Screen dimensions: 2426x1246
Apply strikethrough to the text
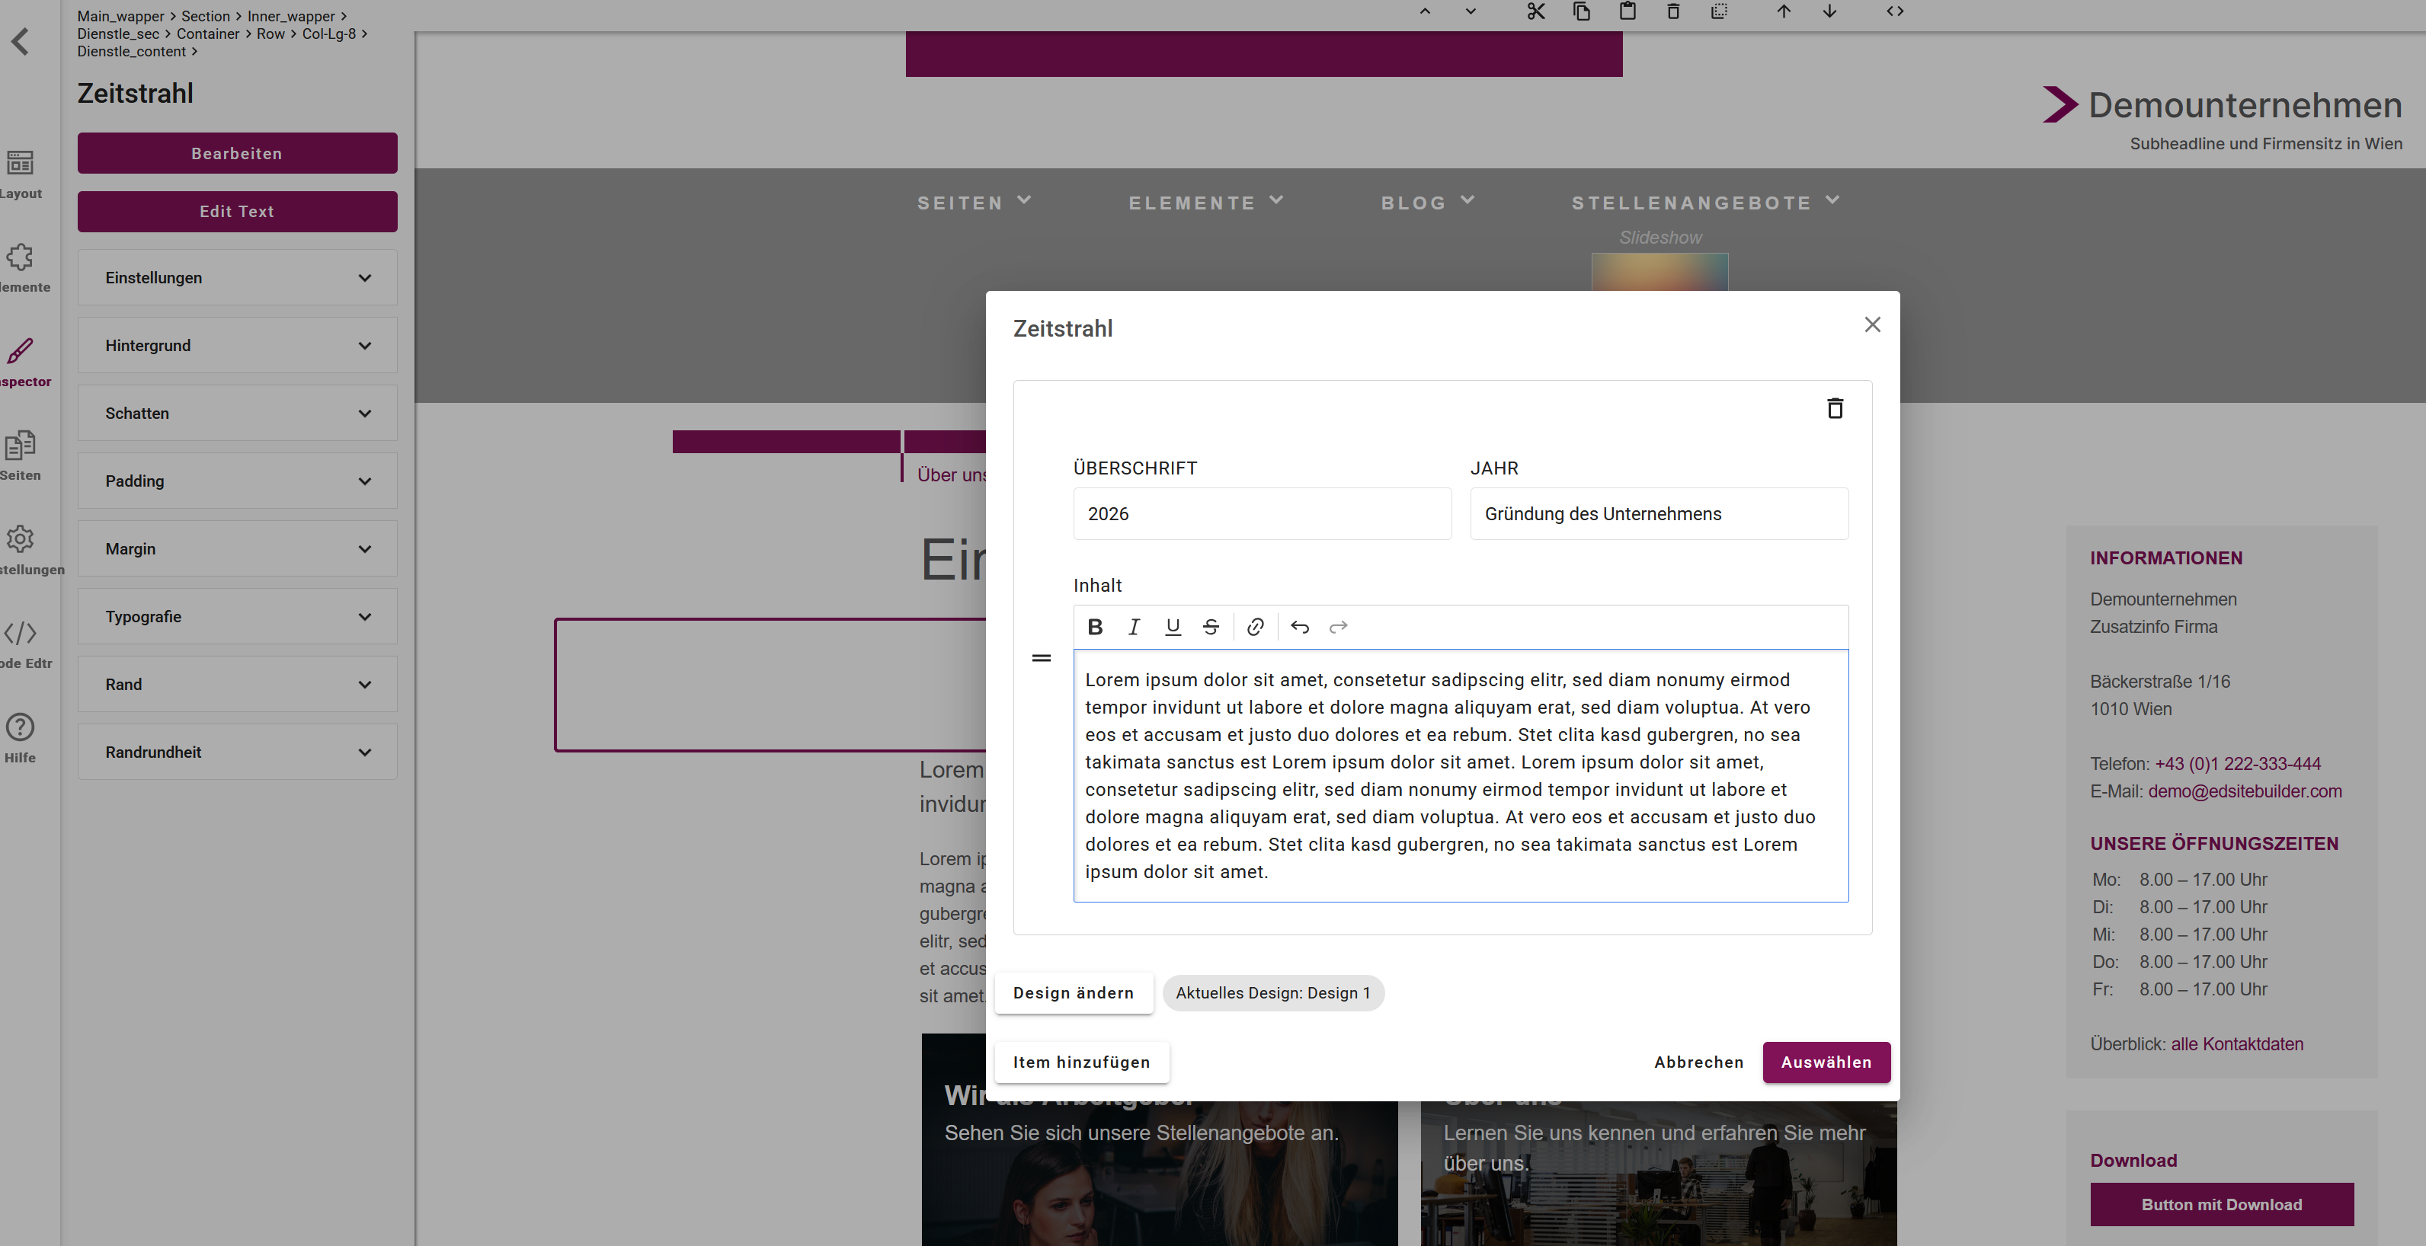click(x=1211, y=627)
